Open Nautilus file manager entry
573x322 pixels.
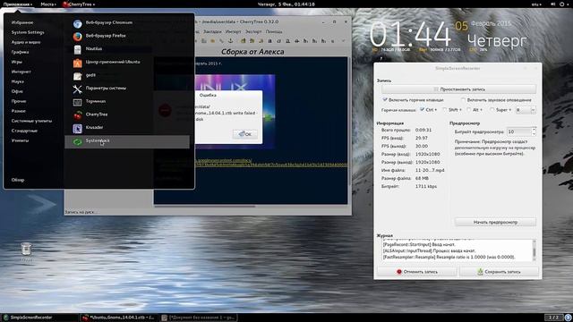click(x=127, y=48)
